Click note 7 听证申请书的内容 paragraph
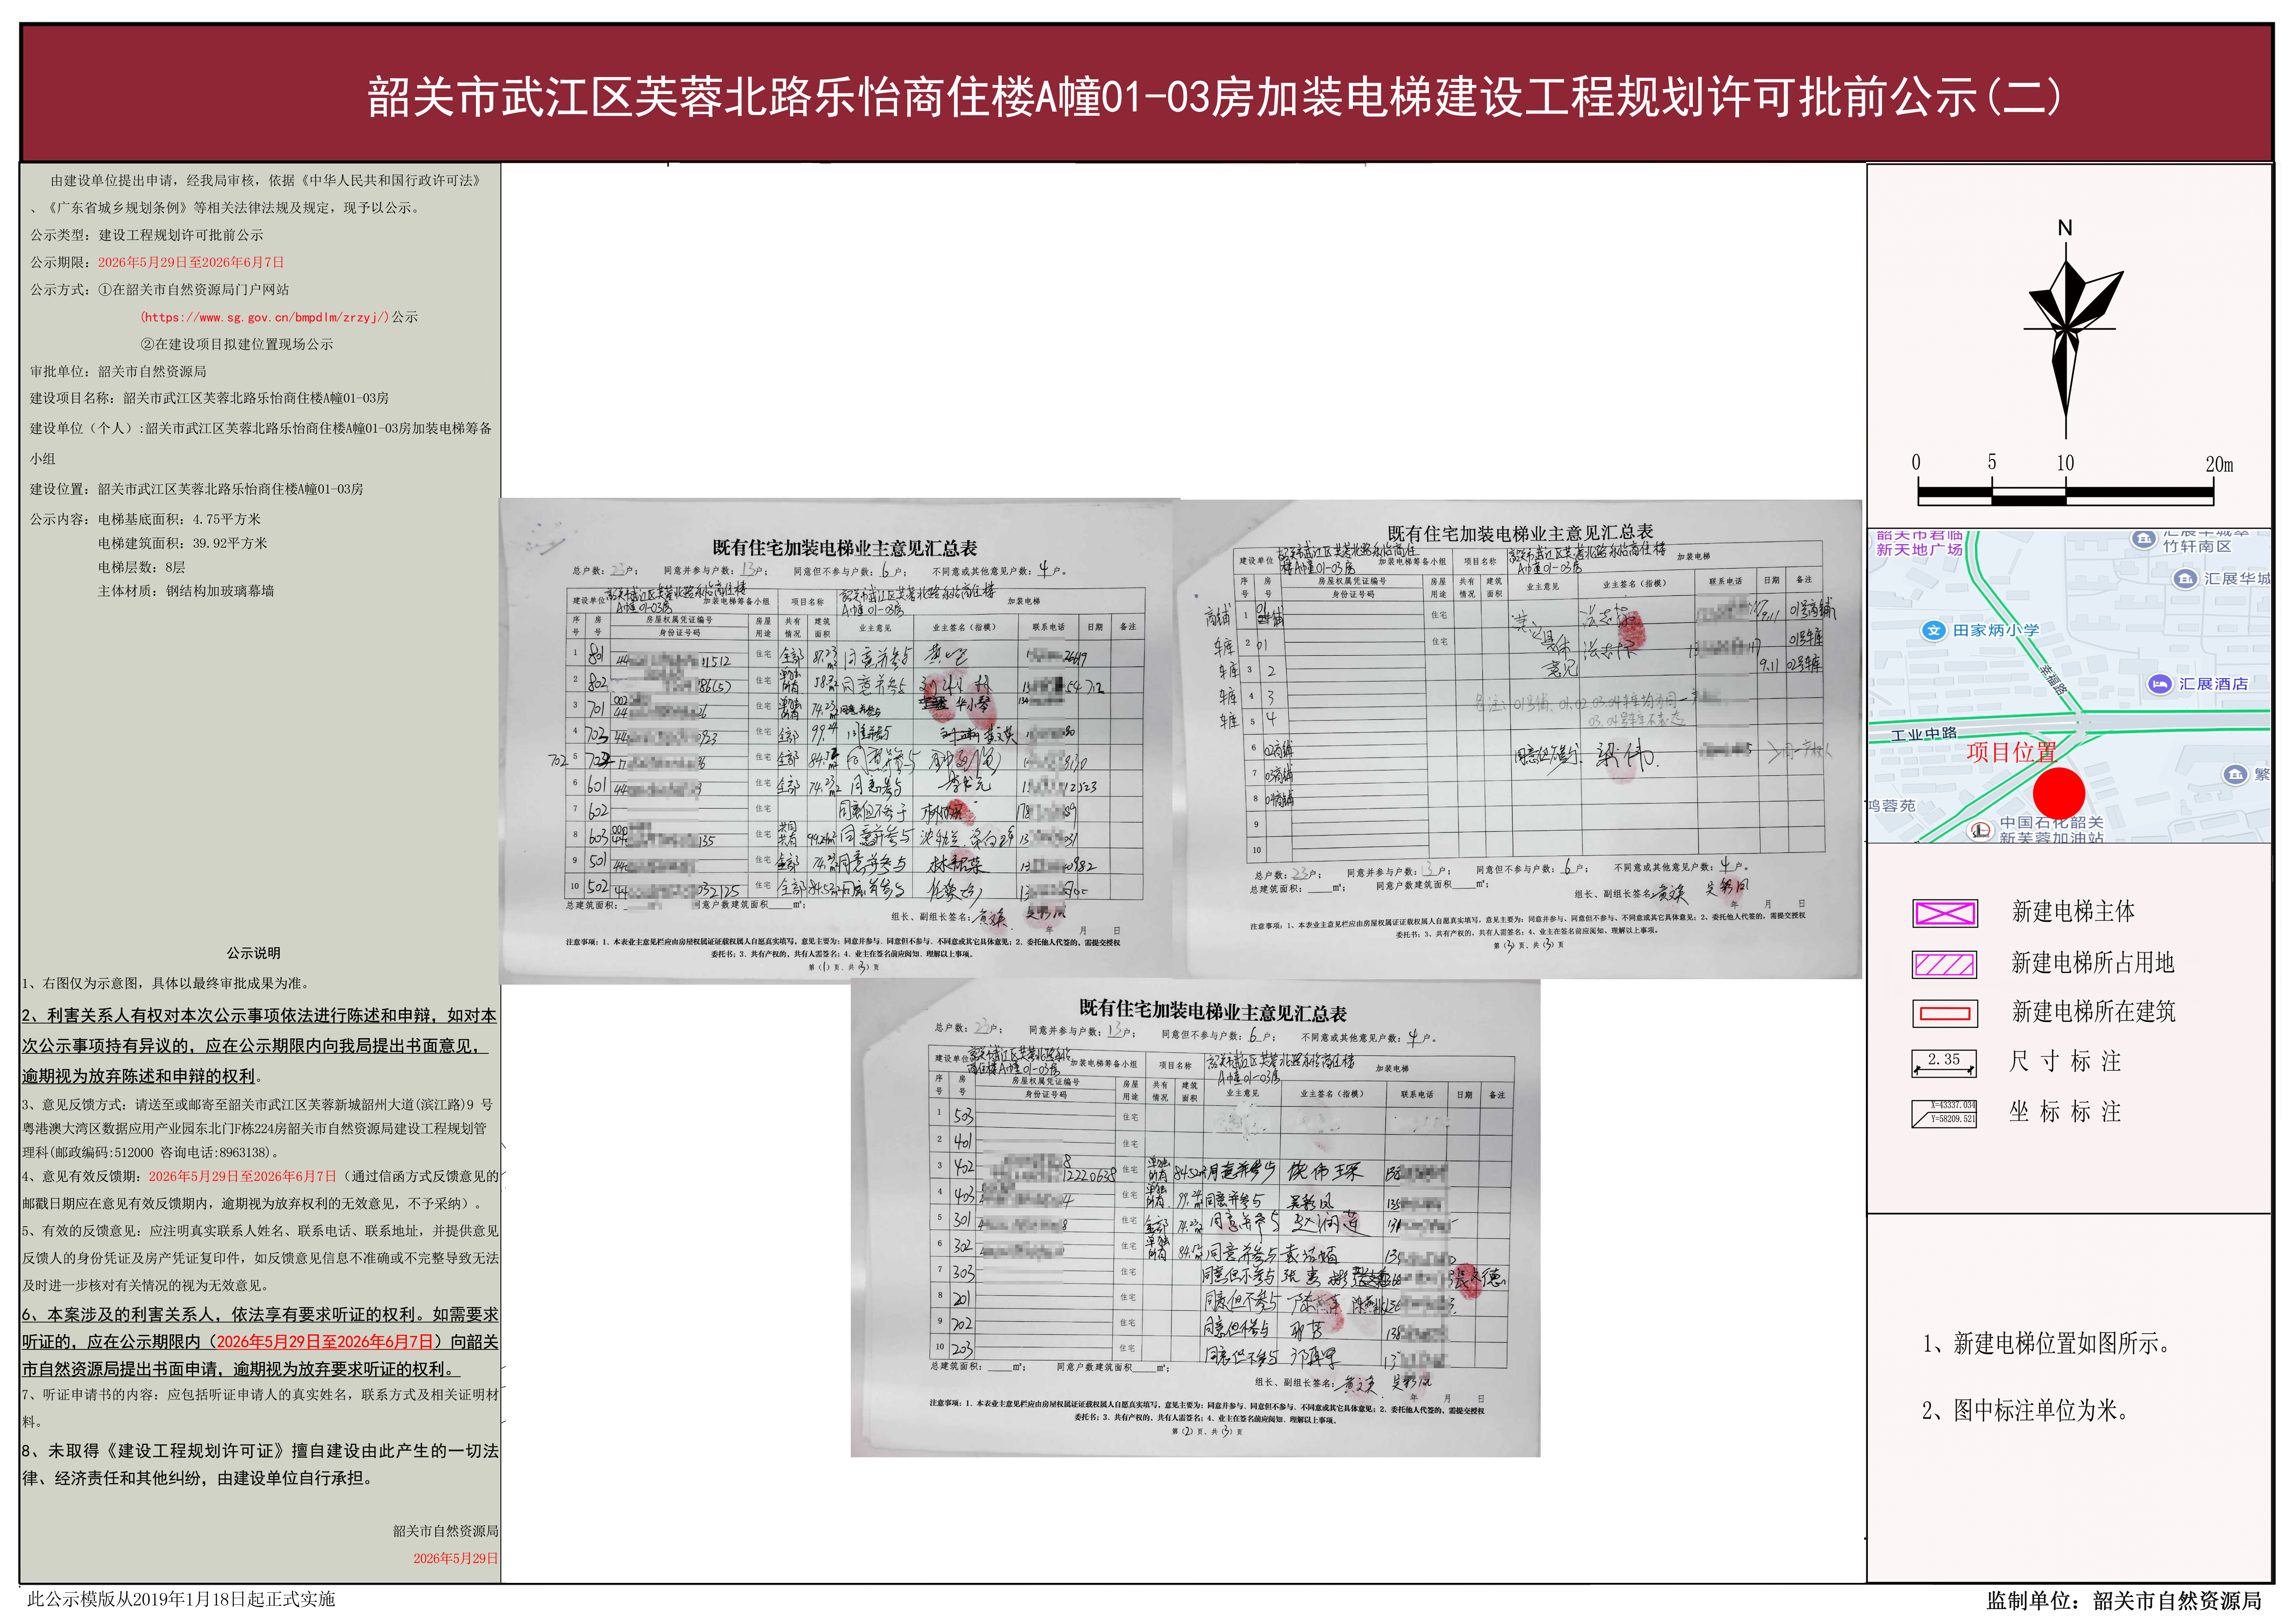Viewport: 2295px width, 1624px height. click(260, 1408)
